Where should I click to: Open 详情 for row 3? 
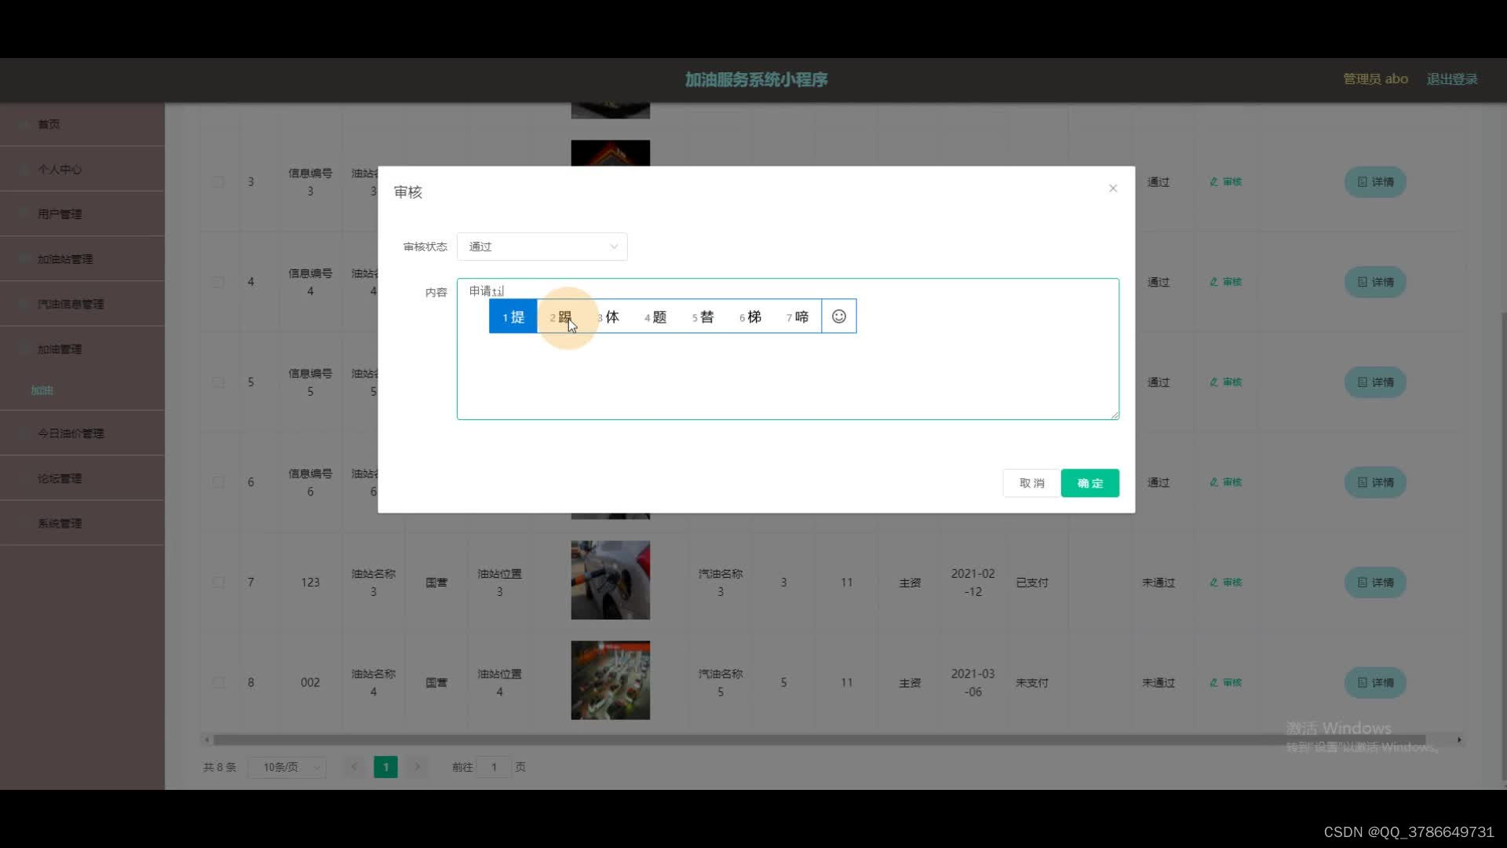[1375, 182]
